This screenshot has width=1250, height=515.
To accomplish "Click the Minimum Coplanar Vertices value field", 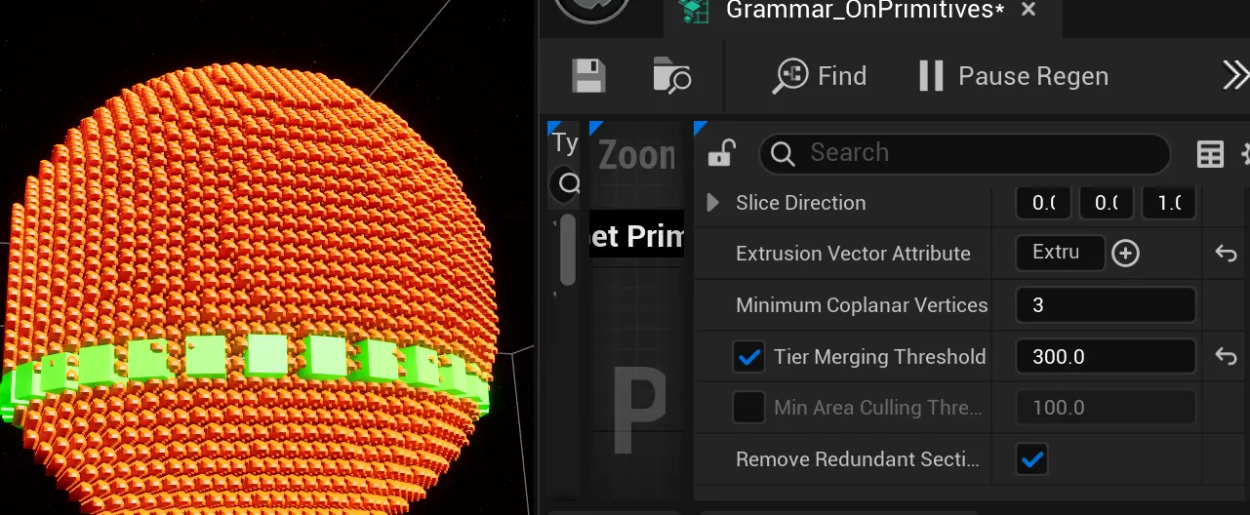I will 1106,305.
